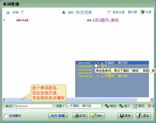Save the word list with 保存

pos(125,116)
